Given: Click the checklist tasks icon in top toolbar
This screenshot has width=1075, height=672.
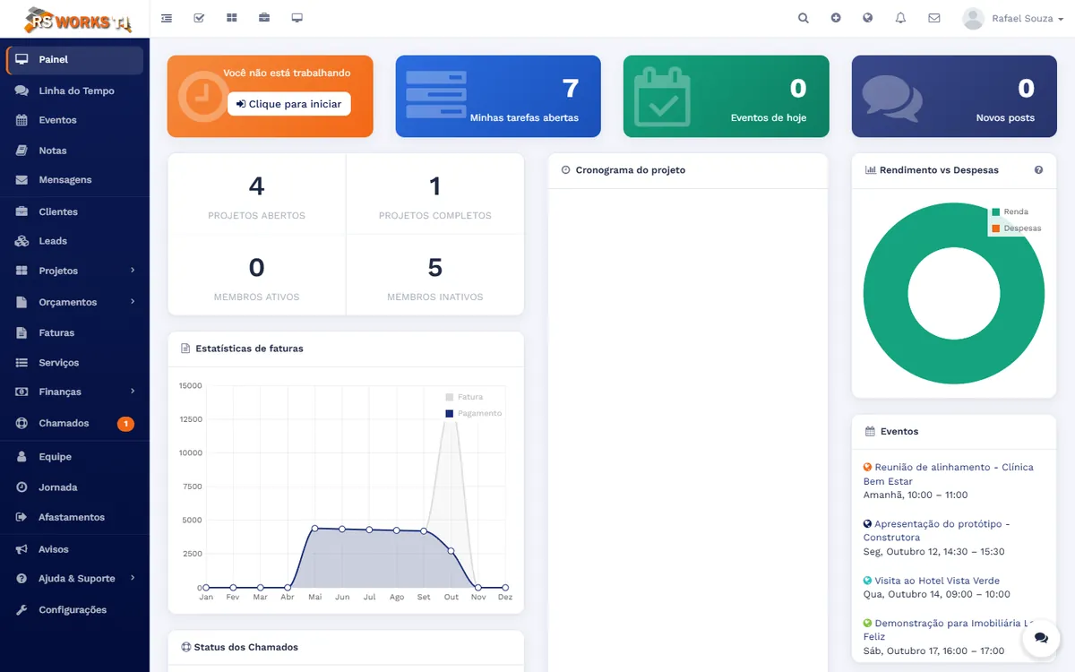Looking at the screenshot, I should (200, 18).
